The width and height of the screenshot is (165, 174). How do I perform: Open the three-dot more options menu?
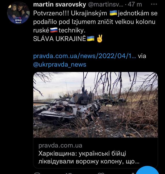154,4
